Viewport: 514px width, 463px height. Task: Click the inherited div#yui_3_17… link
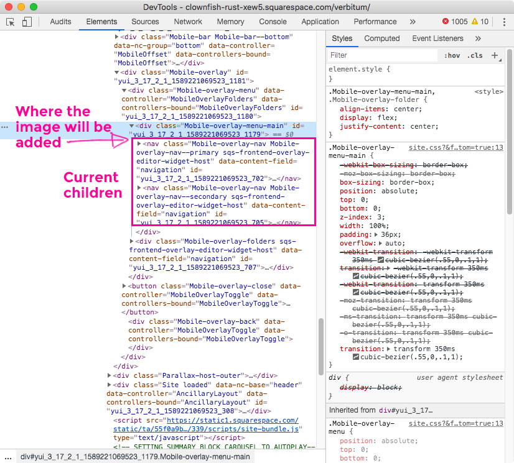coord(406,410)
